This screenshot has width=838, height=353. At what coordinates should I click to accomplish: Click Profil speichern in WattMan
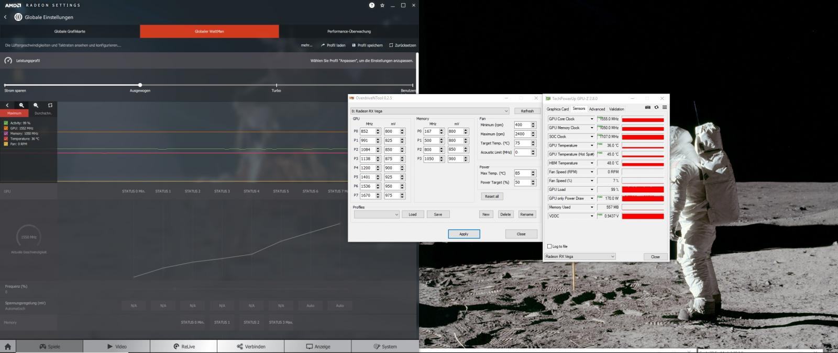coord(367,45)
